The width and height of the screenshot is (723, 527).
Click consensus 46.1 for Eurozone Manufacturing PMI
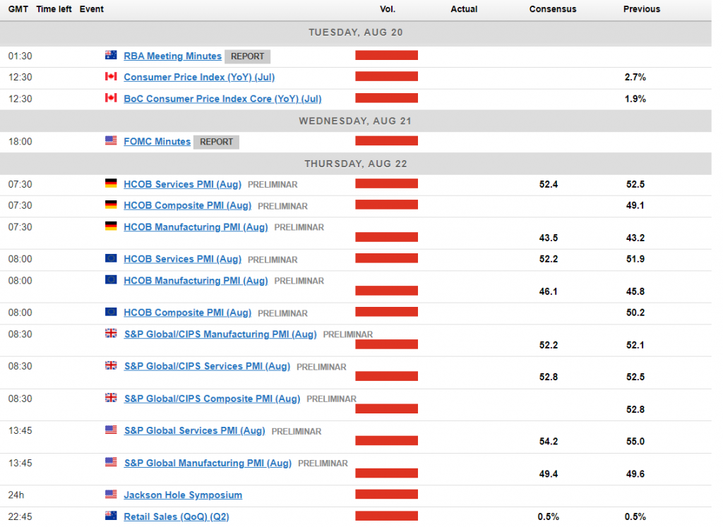click(549, 291)
